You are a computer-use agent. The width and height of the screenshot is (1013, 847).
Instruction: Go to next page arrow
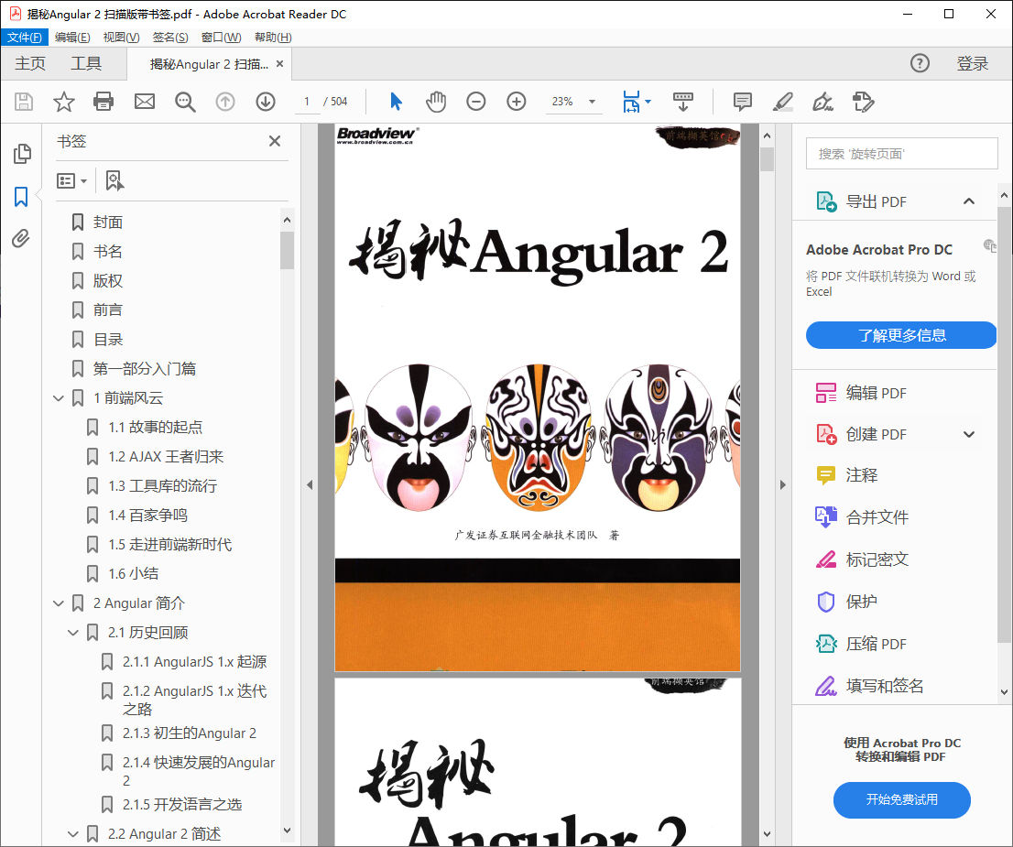266,102
